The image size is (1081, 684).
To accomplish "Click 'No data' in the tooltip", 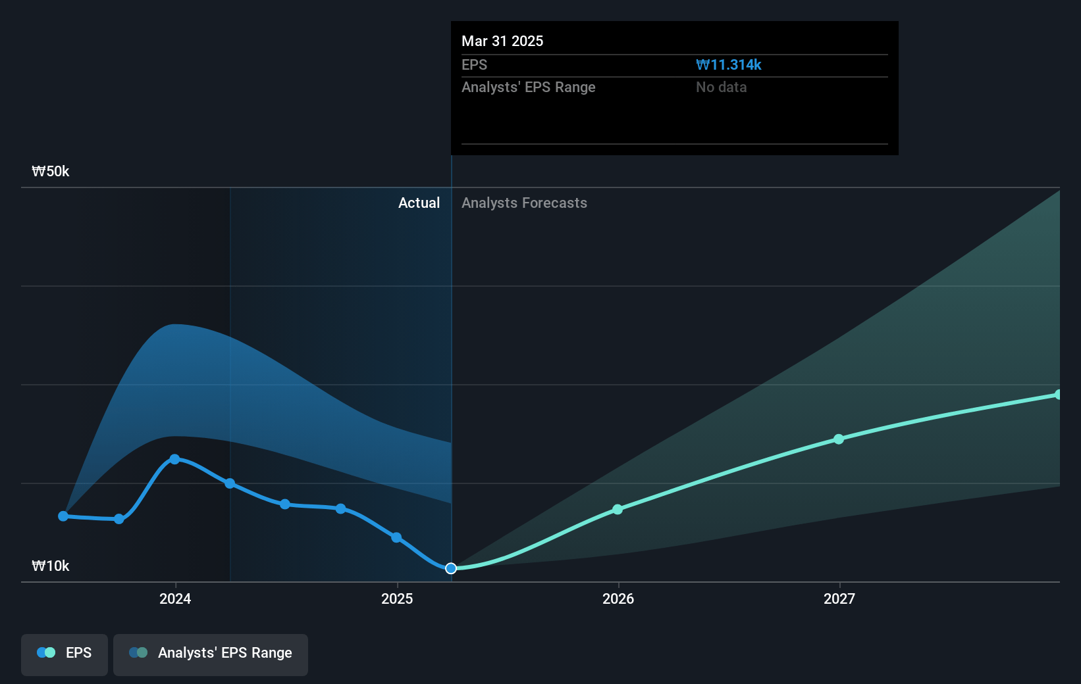I will point(721,87).
